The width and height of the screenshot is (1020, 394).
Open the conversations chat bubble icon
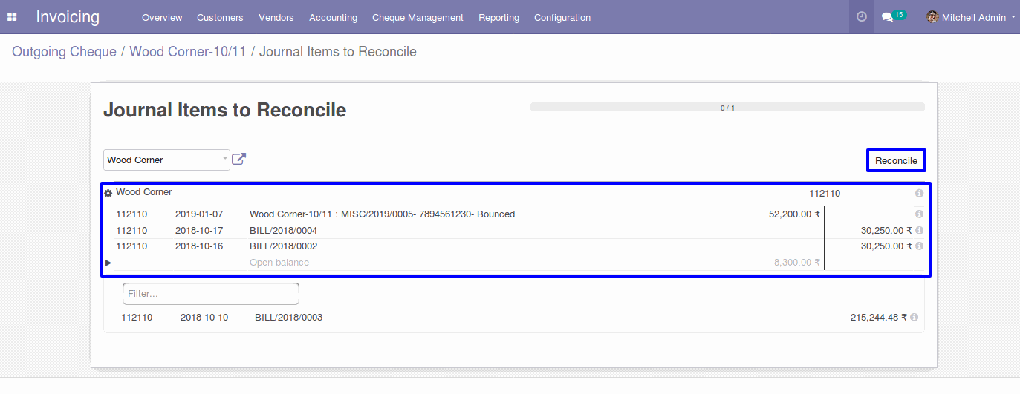click(887, 17)
